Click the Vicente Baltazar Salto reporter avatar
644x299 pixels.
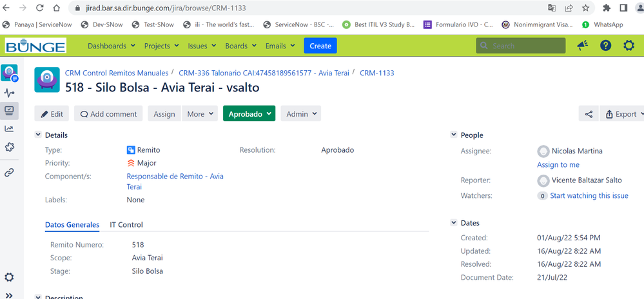click(x=543, y=180)
